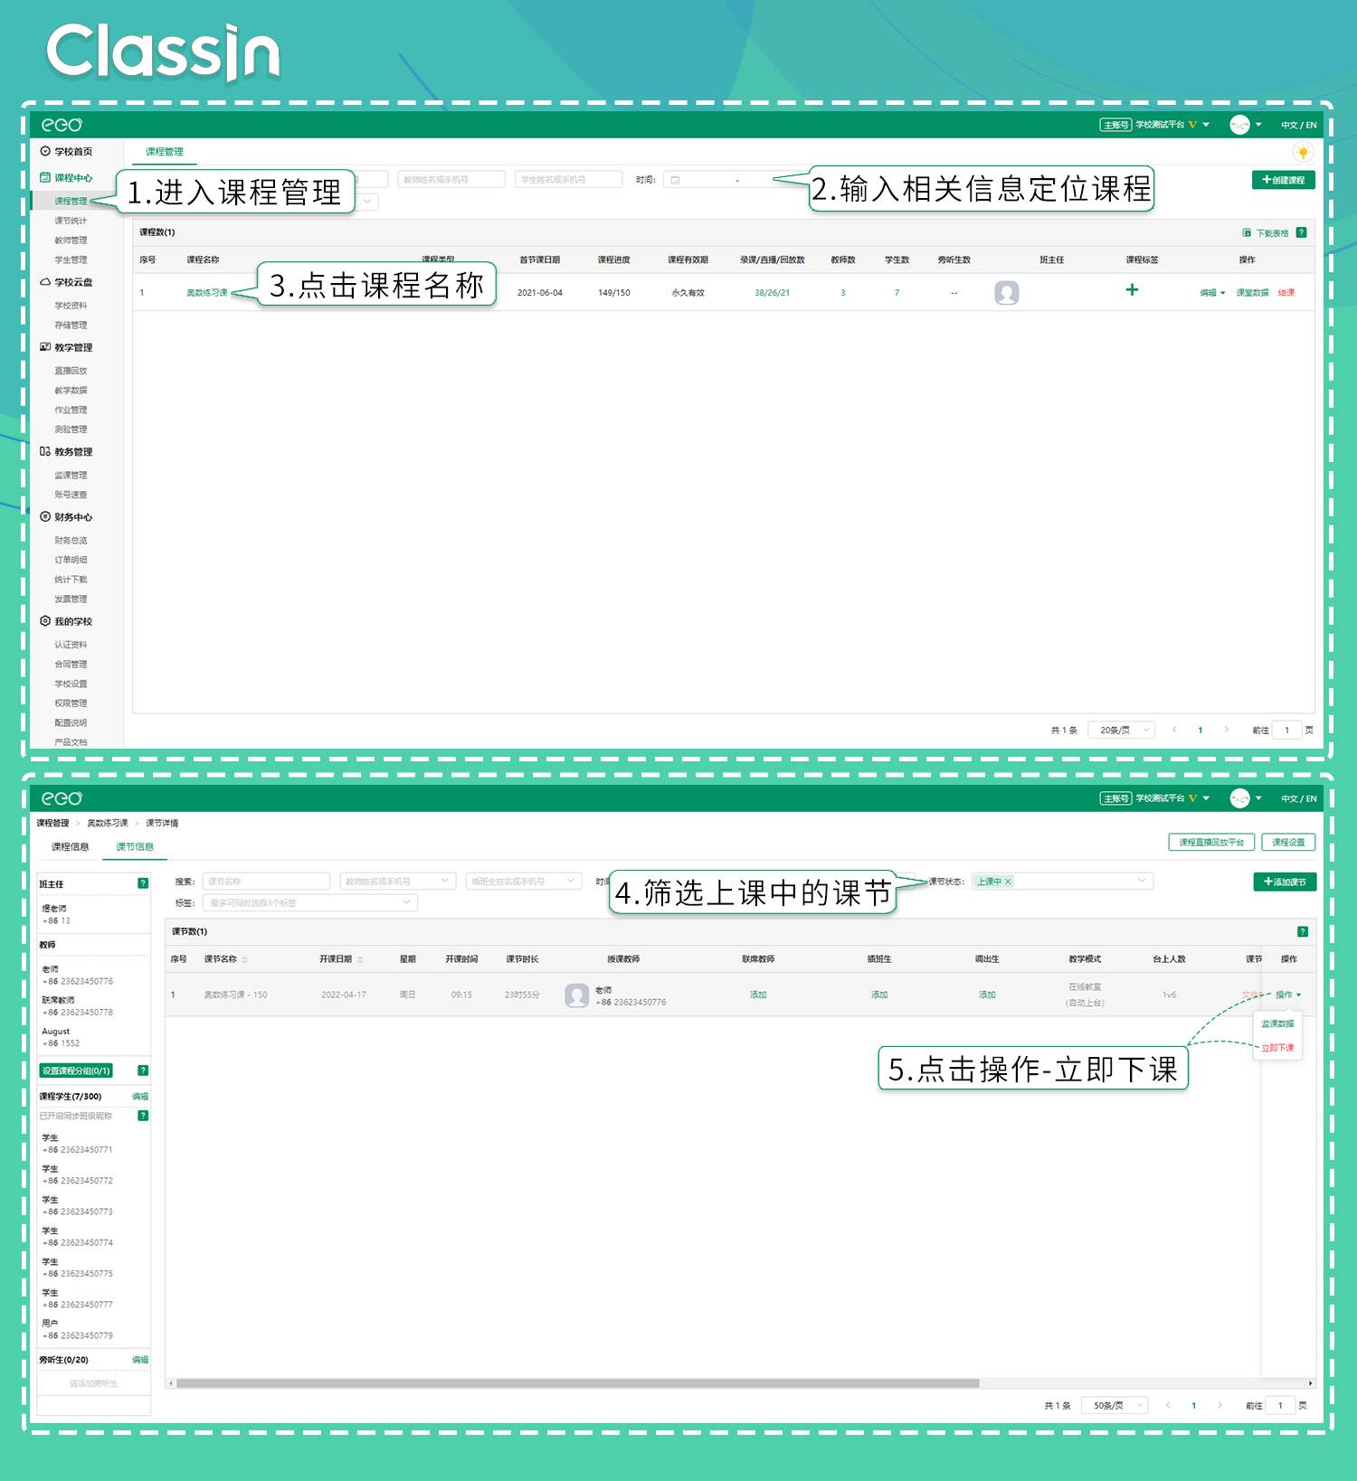Remove the 上课中 status filter tag
Viewport: 1357px width, 1481px height.
1008,882
